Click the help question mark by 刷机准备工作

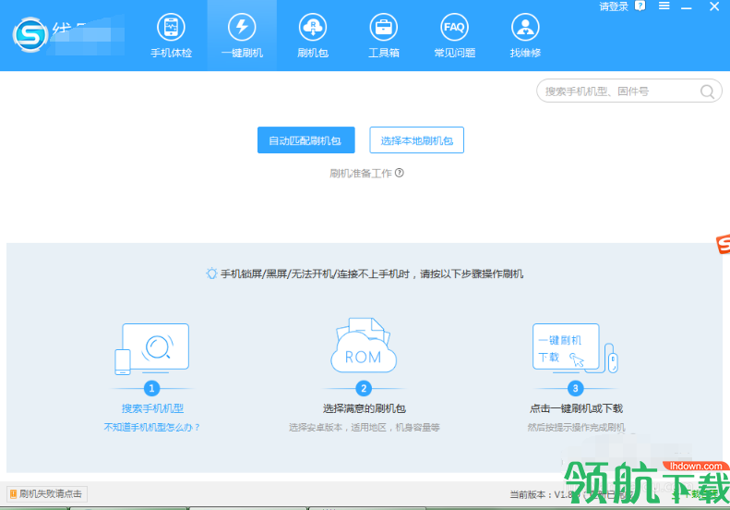point(400,173)
